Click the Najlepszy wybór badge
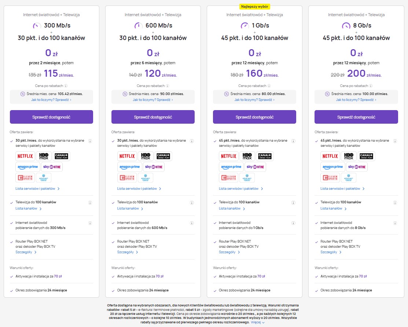This screenshot has height=327, width=408. tap(254, 6)
